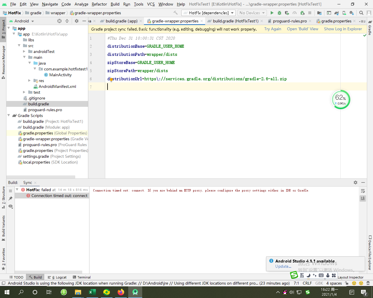373x298 pixels.
Task: Click the Project tree horizontal scrollbar
Action: coord(41,177)
